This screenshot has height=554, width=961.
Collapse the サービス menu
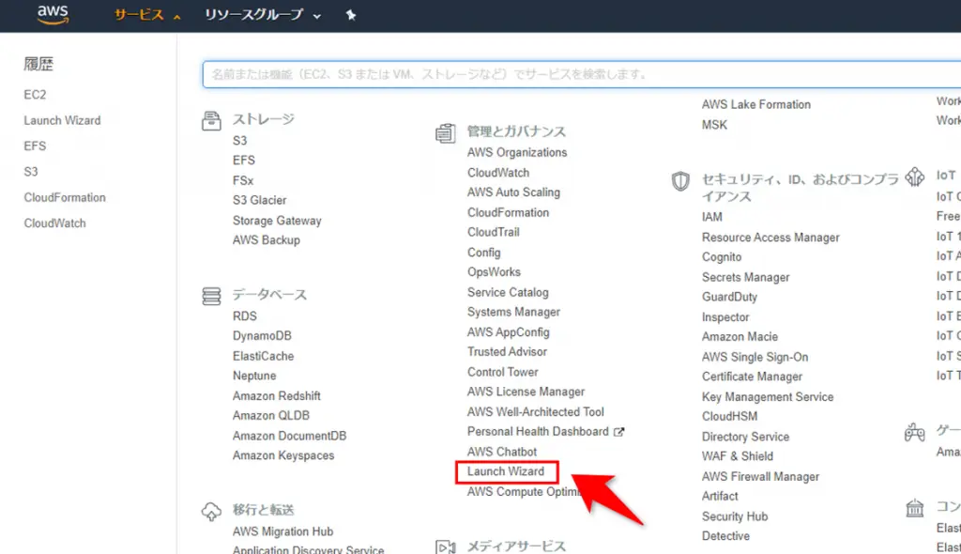147,15
